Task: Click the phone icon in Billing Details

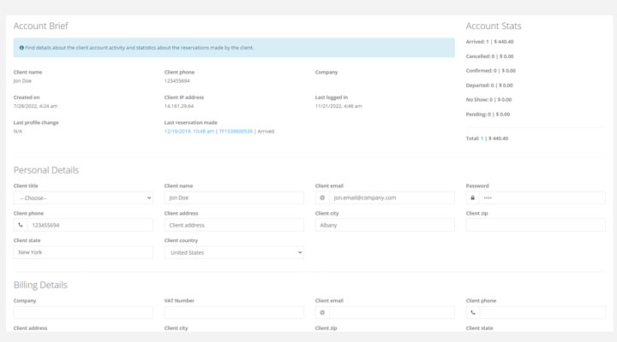Action: (473, 313)
